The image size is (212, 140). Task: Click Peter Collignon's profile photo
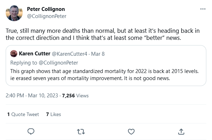coord(14,13)
